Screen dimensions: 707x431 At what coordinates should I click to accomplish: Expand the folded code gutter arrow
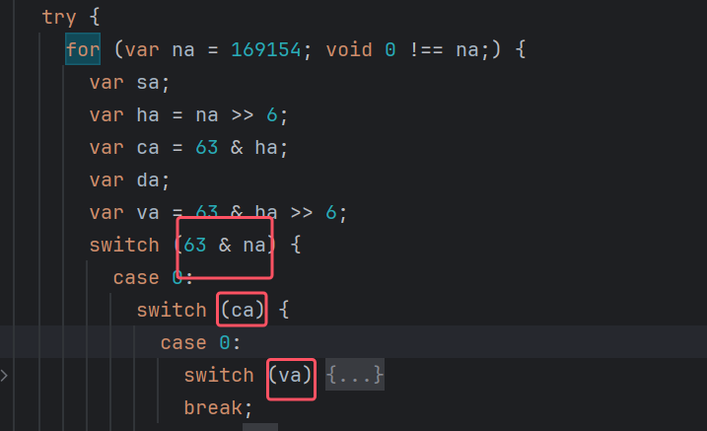(x=5, y=376)
